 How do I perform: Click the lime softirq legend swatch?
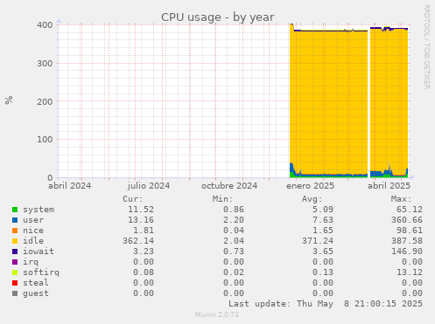pos(15,272)
